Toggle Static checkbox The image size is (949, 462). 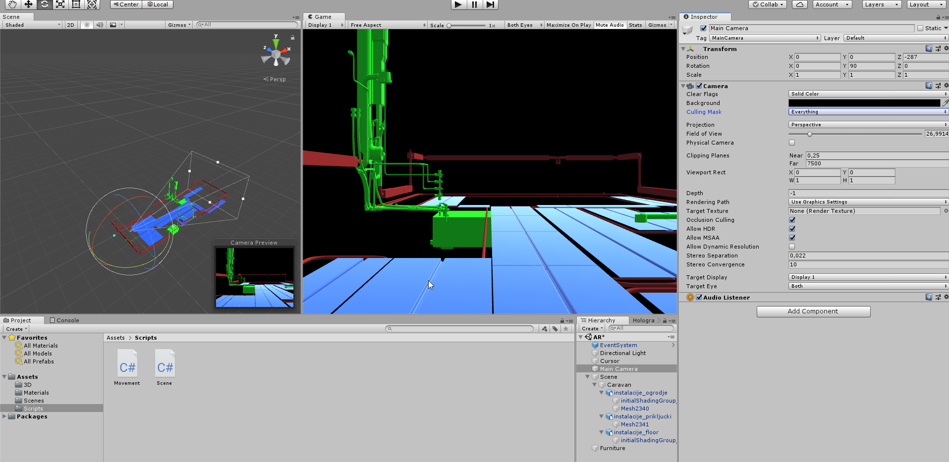tap(920, 28)
